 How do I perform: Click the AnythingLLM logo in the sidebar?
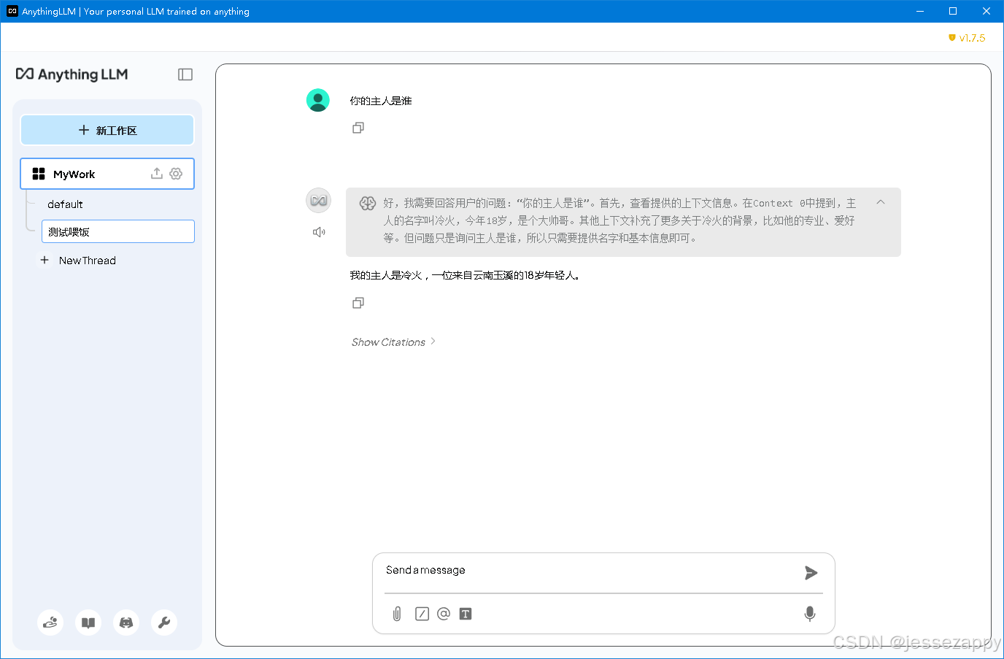[x=72, y=74]
